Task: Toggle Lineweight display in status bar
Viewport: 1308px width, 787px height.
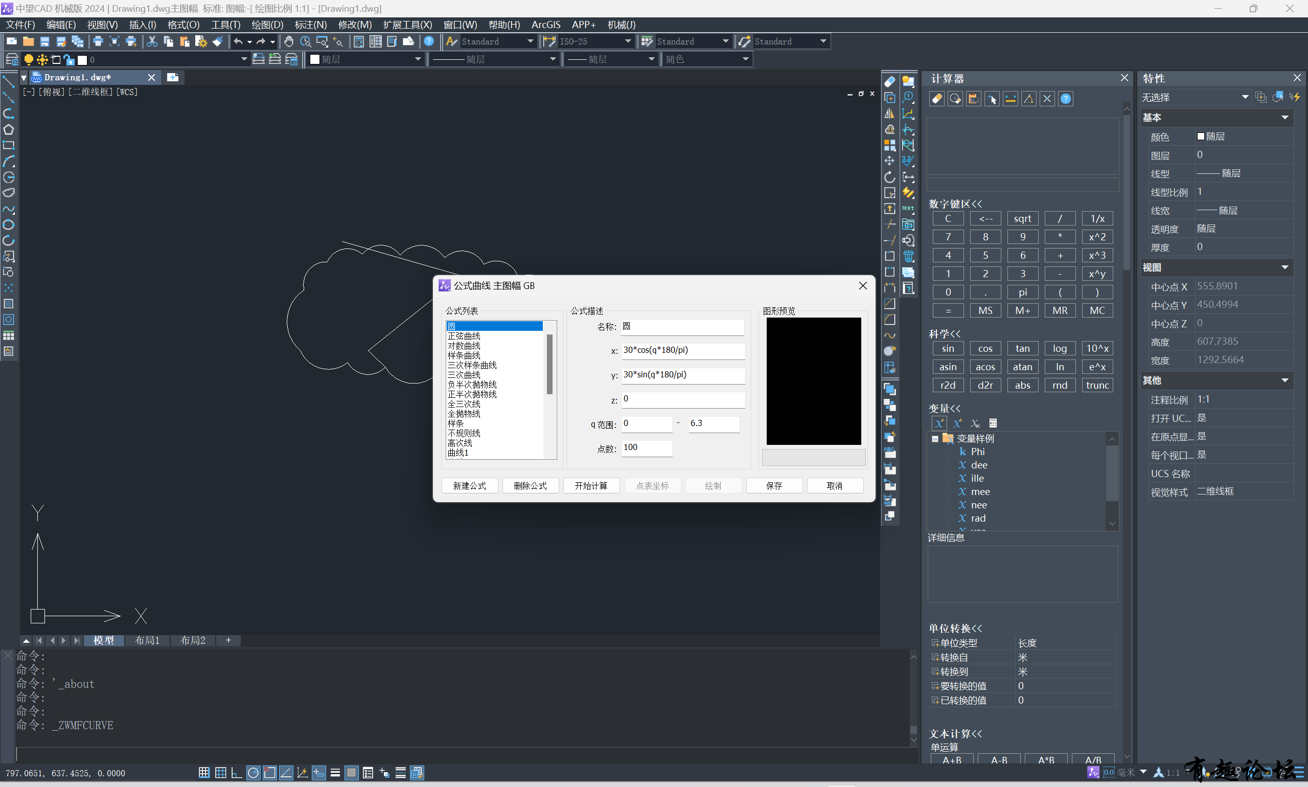Action: 335,773
